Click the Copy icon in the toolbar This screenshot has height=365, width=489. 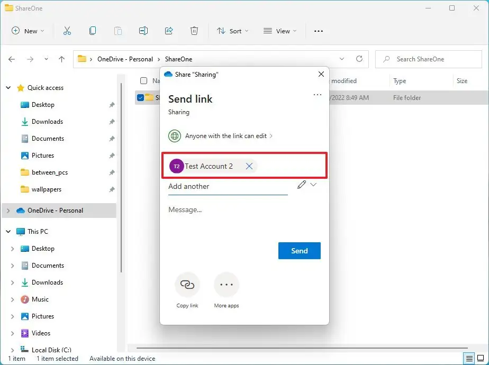point(93,31)
